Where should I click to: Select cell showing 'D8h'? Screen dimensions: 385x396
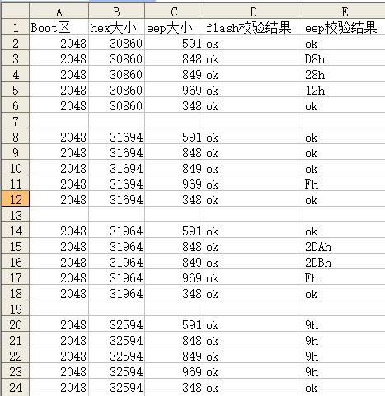coord(344,58)
